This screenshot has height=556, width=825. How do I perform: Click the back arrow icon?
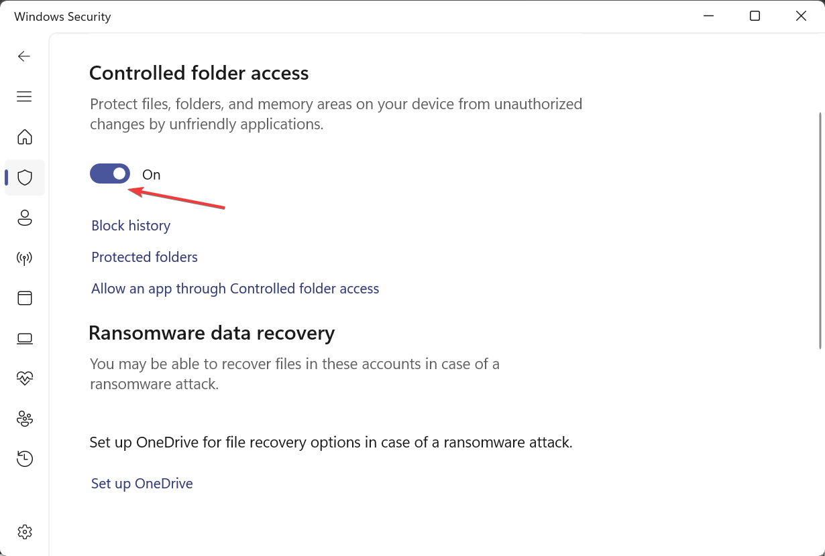pyautogui.click(x=24, y=56)
